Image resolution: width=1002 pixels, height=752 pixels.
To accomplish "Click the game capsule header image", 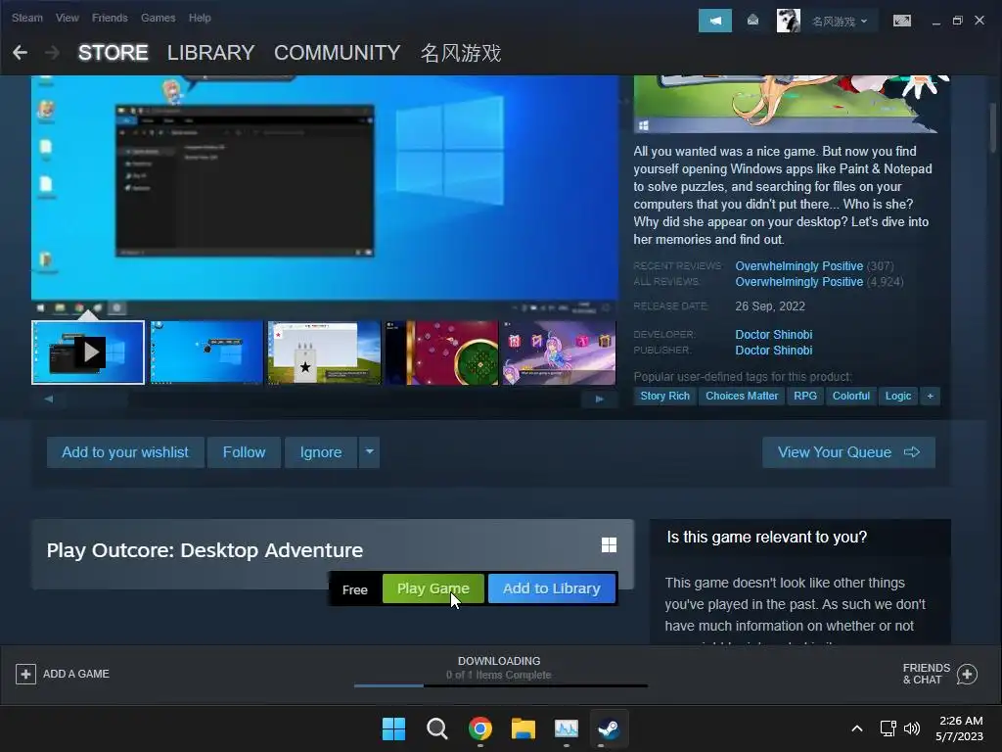I will click(791, 104).
